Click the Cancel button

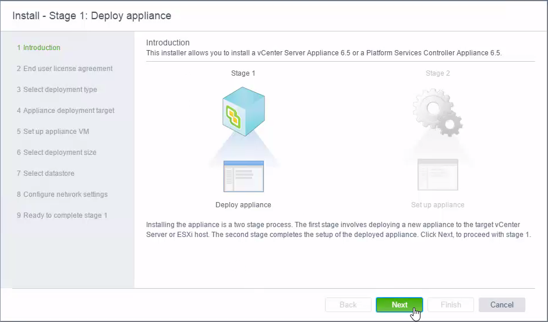[x=501, y=305]
